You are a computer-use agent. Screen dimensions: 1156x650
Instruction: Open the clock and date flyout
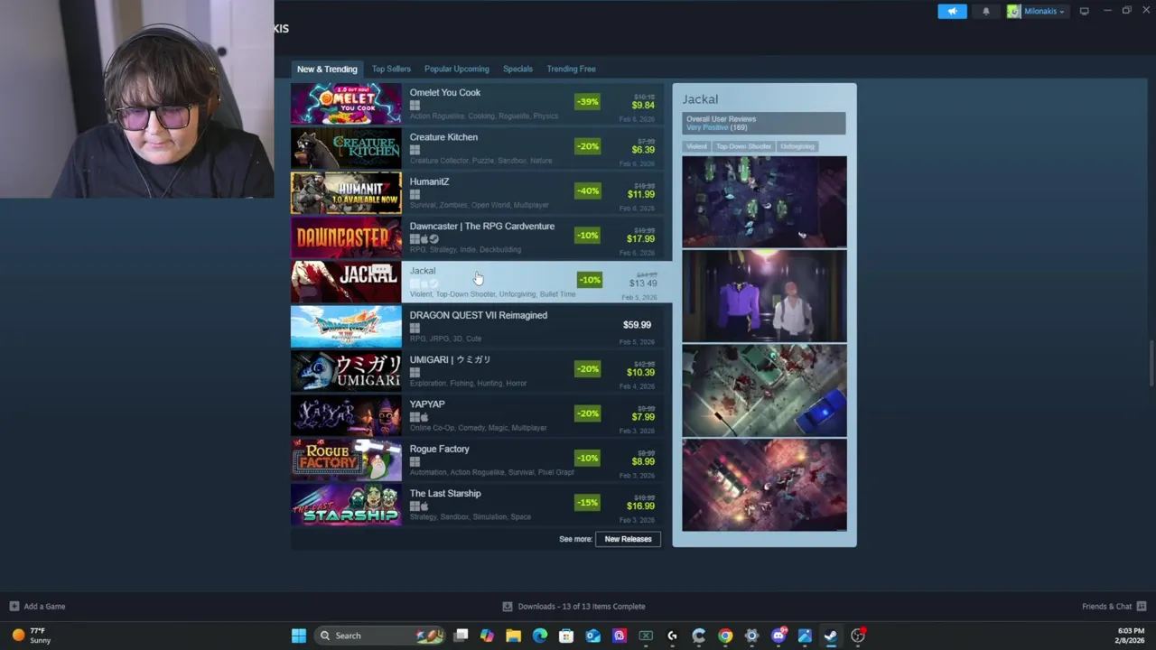point(1130,636)
